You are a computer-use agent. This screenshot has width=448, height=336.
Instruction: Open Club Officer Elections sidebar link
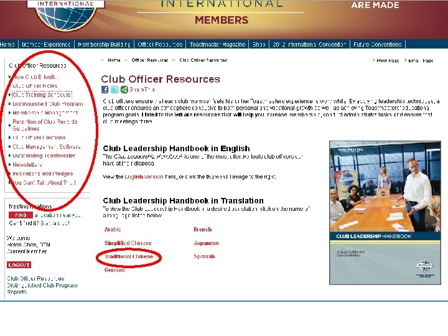click(39, 138)
